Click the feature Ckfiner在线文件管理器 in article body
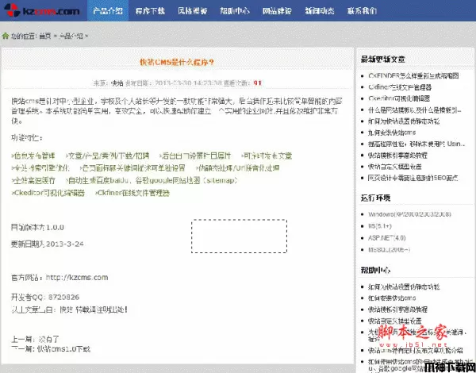Viewport: 476px width, 373px height. click(132, 193)
